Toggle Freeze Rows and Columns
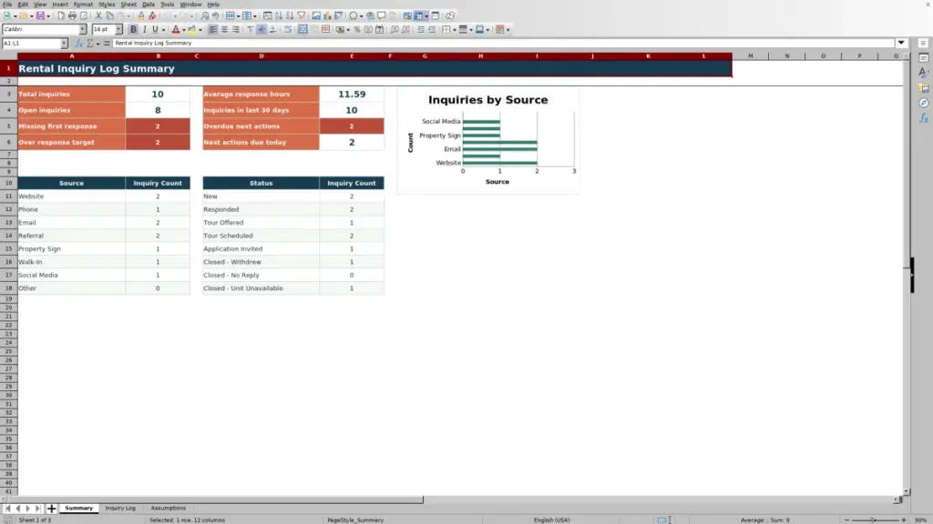 (419, 16)
